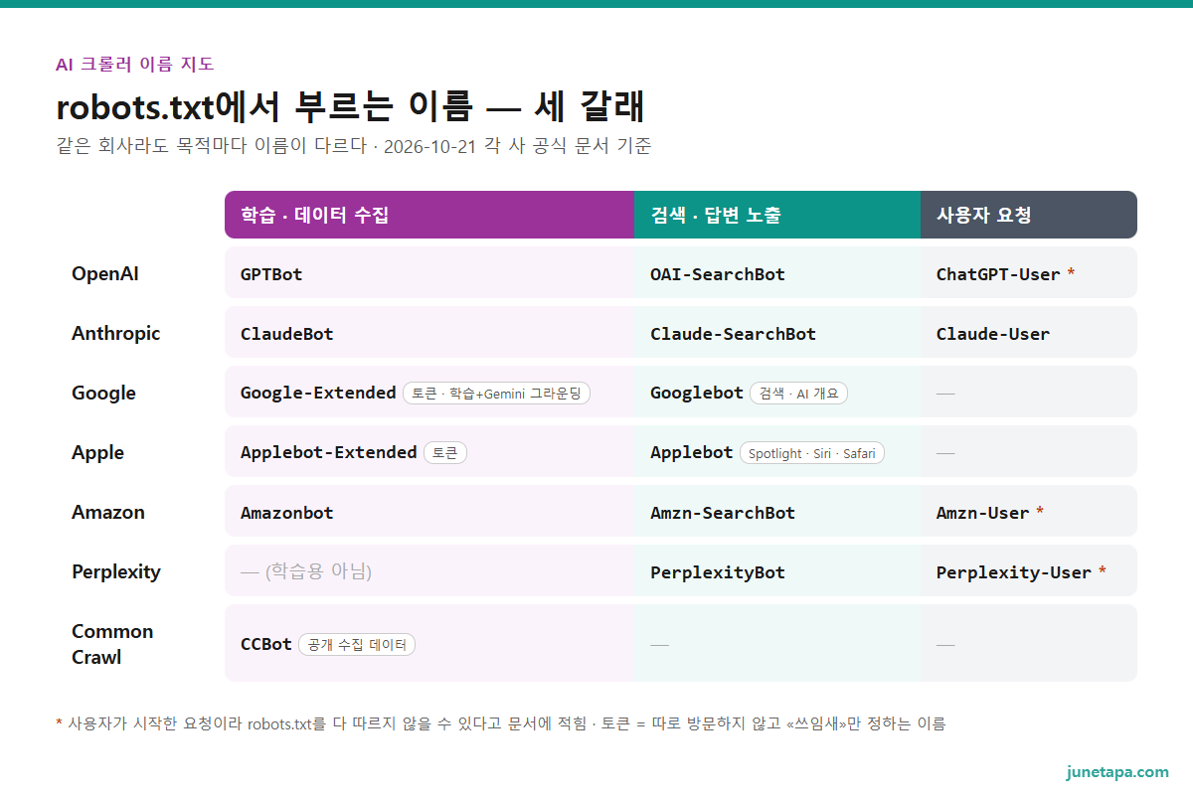Select the Amazon row label
1193x799 pixels.
coord(108,512)
